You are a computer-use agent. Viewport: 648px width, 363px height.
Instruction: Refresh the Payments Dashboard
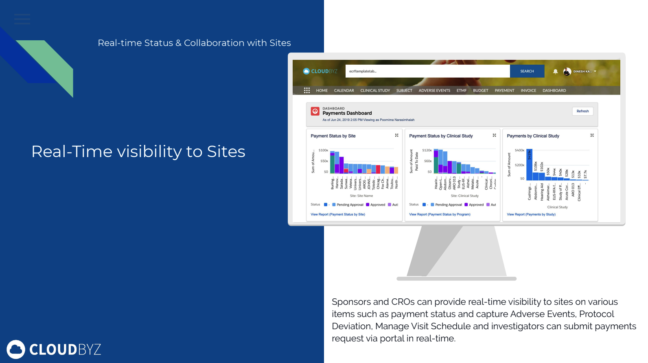pos(582,111)
